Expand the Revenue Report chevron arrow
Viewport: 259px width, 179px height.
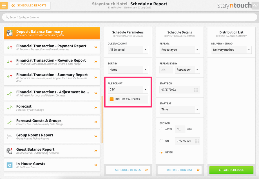click(x=96, y=62)
